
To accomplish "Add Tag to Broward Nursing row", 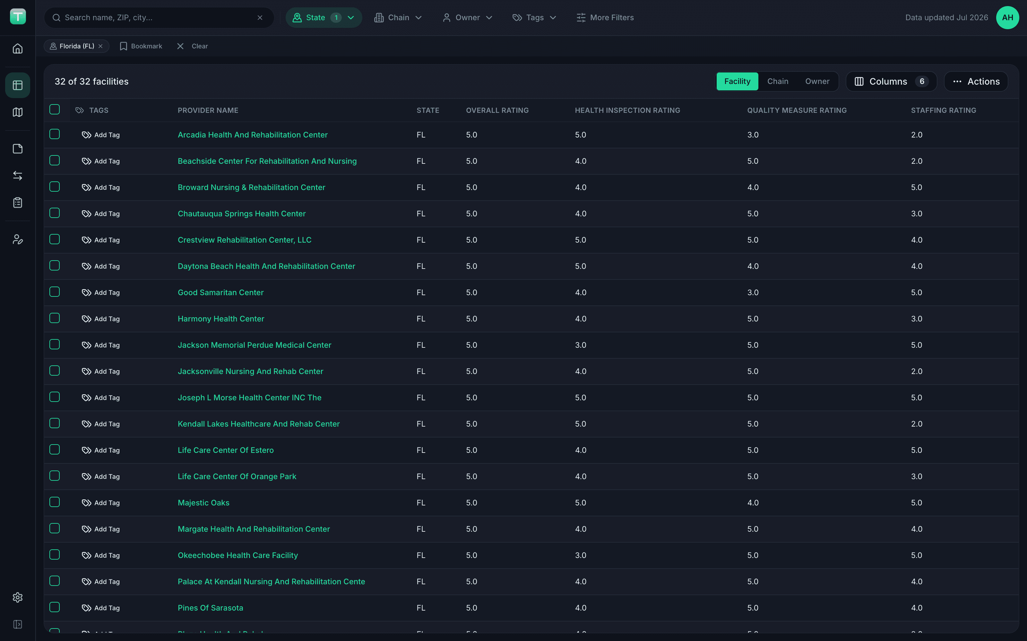I will pyautogui.click(x=100, y=187).
